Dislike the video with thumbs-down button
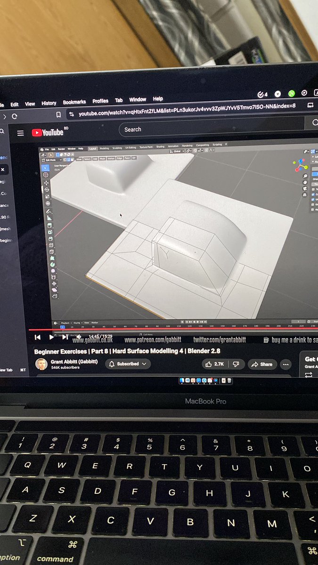This screenshot has width=318, height=565. (x=237, y=364)
